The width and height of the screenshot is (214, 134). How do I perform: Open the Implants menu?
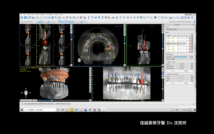[x=42, y=14]
